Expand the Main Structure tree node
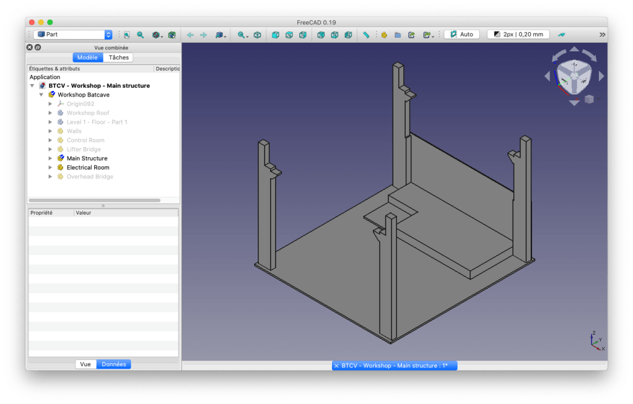 50,158
